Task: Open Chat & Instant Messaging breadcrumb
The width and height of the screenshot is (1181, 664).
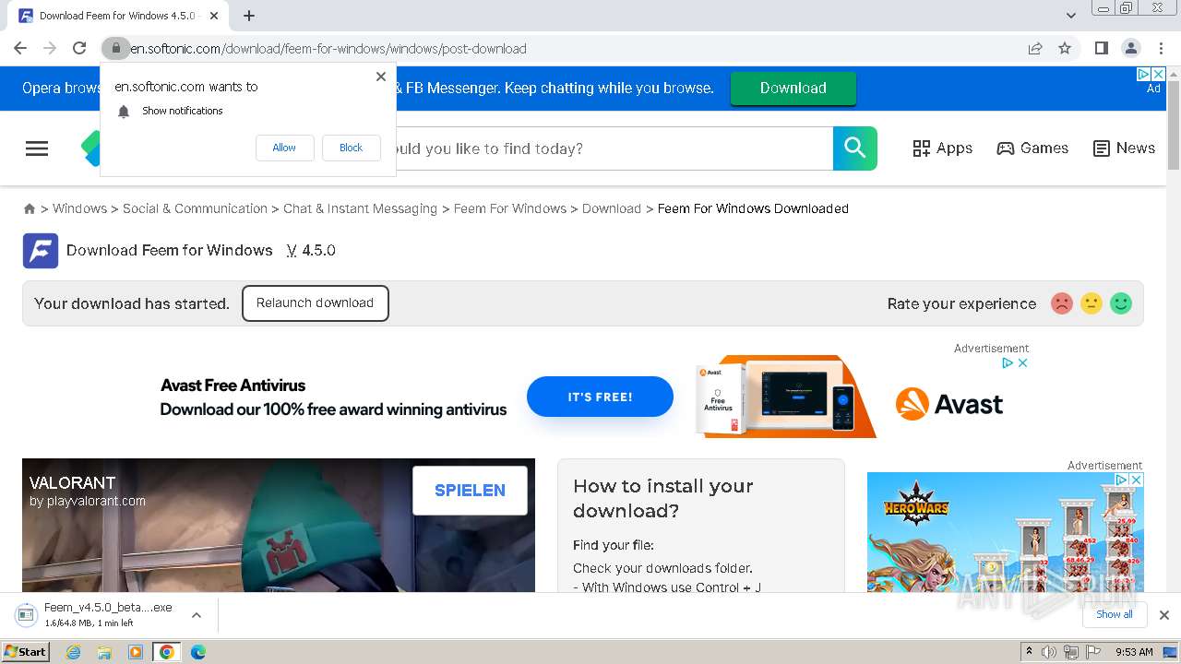Action: tap(360, 208)
